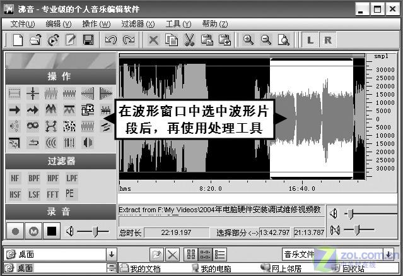Click the Save floppy disk icon
Image resolution: width=403 pixels, height=276 pixels.
pyautogui.click(x=88, y=40)
